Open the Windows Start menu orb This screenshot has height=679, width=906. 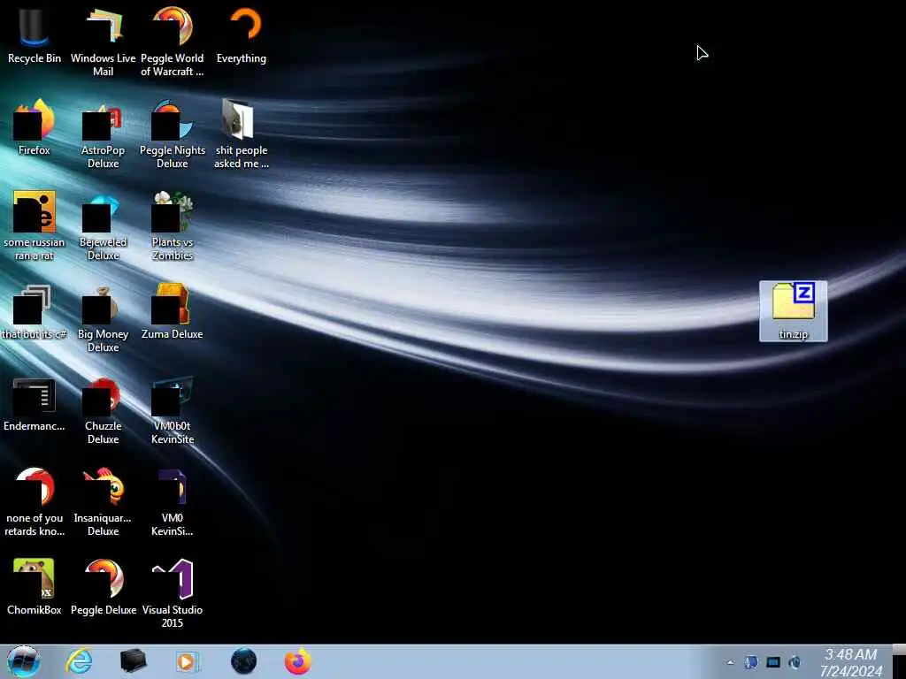point(23,661)
